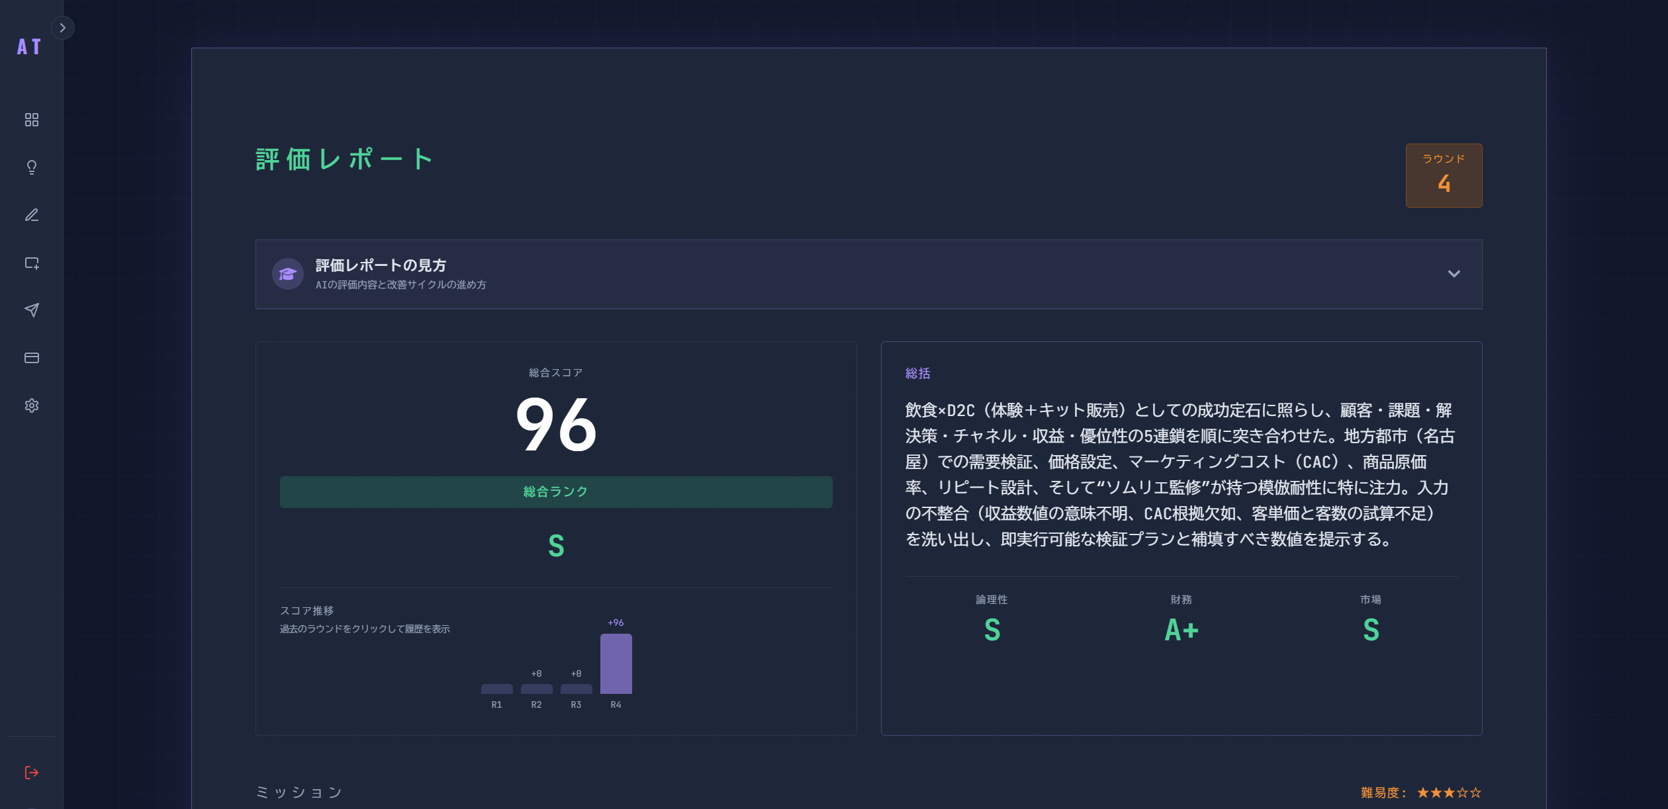Viewport: 1668px width, 809px height.
Task: Open the dashboard grid view
Action: (x=31, y=120)
